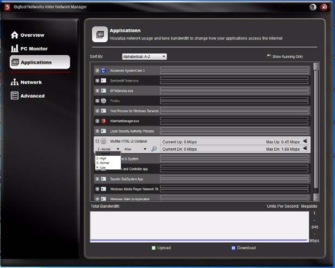Click the Local Security Authority icon
Viewport: 335px width, 268px height.
pos(104,131)
